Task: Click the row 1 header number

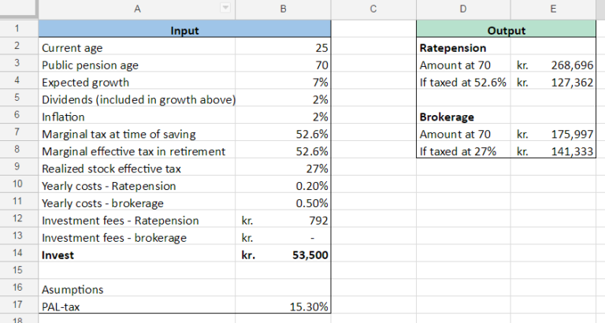Action: pos(17,31)
